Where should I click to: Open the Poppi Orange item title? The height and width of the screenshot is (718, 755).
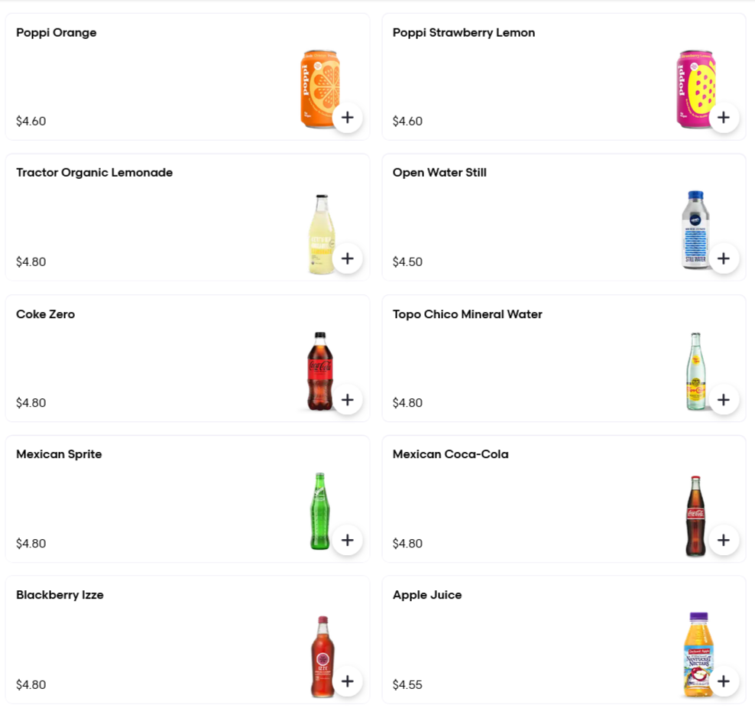tap(57, 33)
